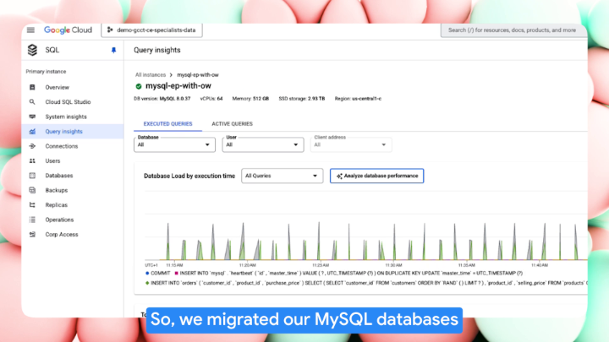This screenshot has height=342, width=609.
Task: Click the Replicas branch icon
Action: tap(32, 205)
